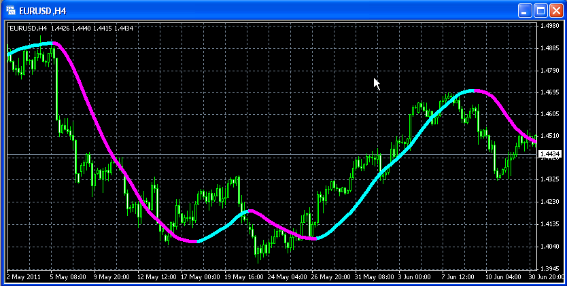Click the 10 Jun 04:00 time label
This screenshot has height=286, width=567.
tap(503, 277)
